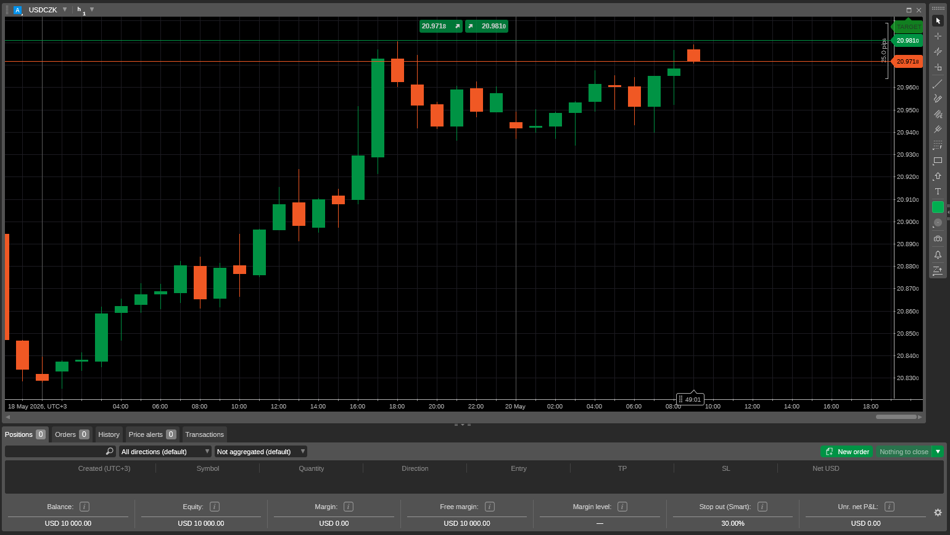Switch to the Orders tab
The image size is (950, 535).
72,434
